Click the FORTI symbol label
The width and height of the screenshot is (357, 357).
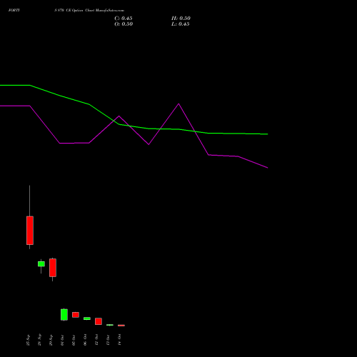14,11
